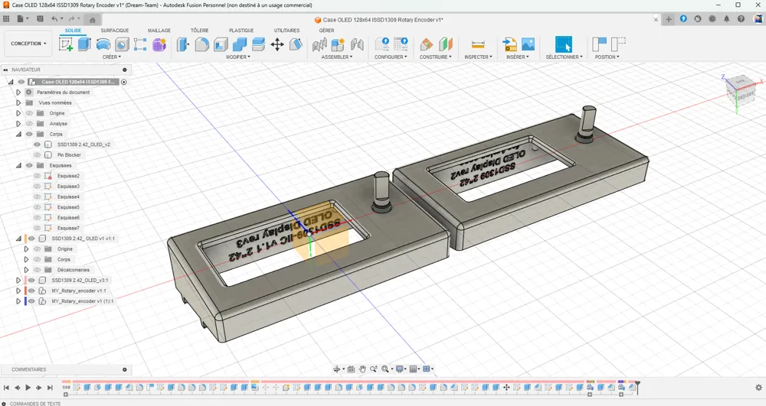Screen dimensions: 766x406
Task: Activate root component radio button
Action: [123, 82]
